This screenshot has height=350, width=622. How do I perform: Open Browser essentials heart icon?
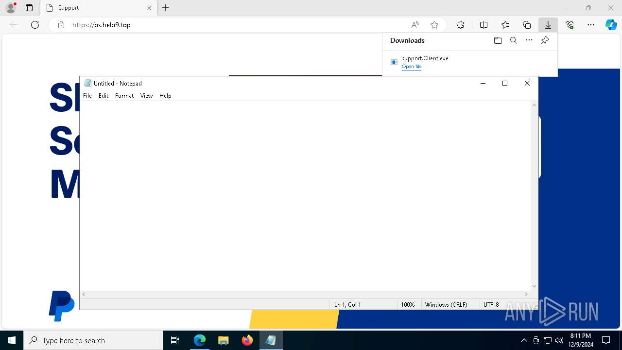[570, 25]
